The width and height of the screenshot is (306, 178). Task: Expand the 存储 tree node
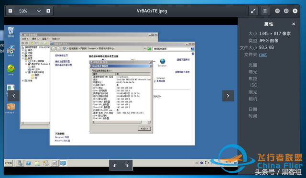[23, 80]
